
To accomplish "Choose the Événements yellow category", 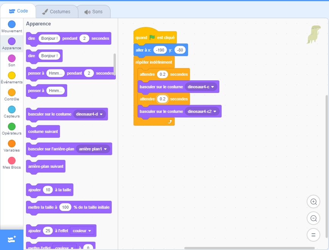I will click(x=12, y=75).
